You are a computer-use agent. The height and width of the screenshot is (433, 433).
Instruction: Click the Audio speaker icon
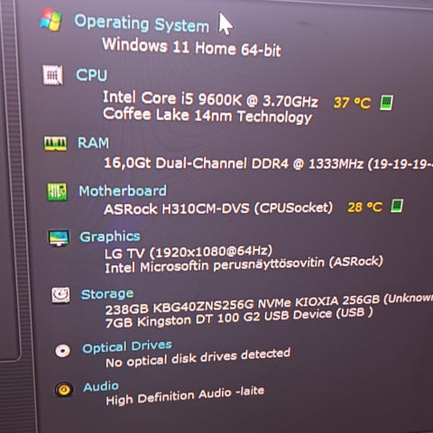64,390
